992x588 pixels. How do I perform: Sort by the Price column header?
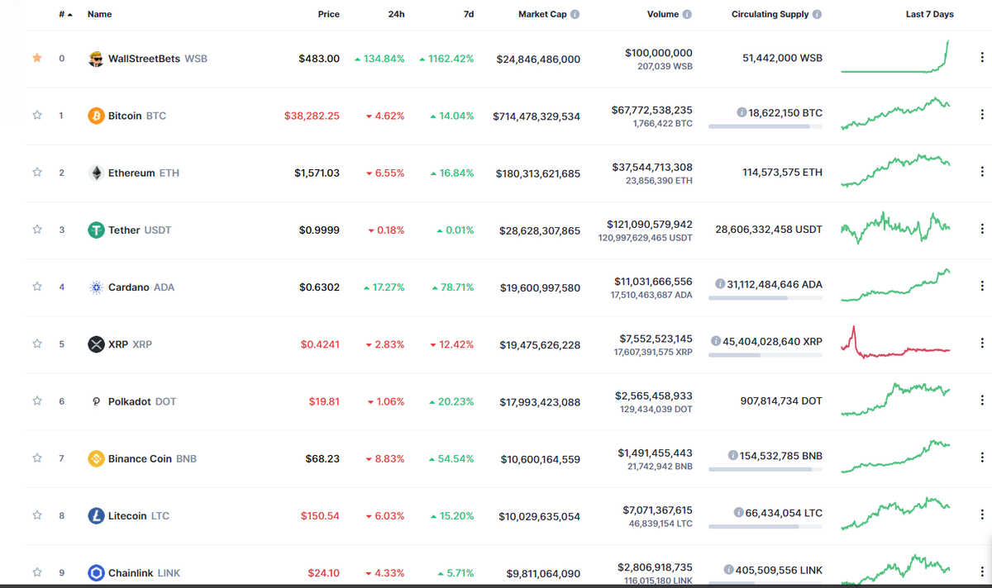(328, 14)
